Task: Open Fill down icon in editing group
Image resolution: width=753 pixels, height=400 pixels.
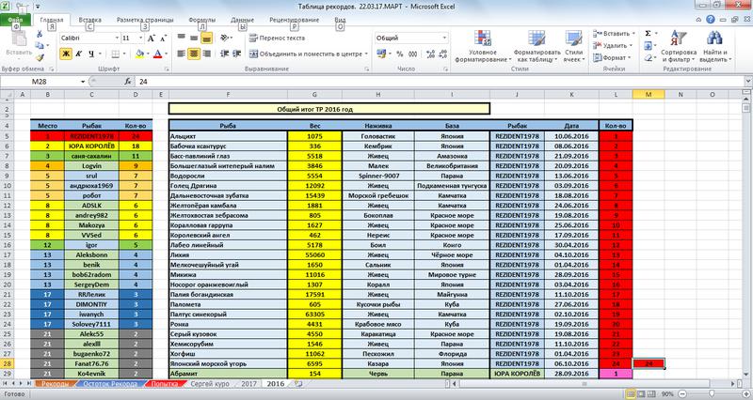Action: pyautogui.click(x=648, y=45)
